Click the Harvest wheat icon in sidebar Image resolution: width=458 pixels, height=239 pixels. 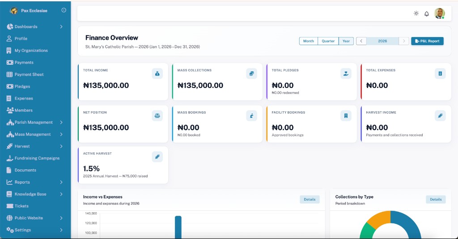(10, 146)
